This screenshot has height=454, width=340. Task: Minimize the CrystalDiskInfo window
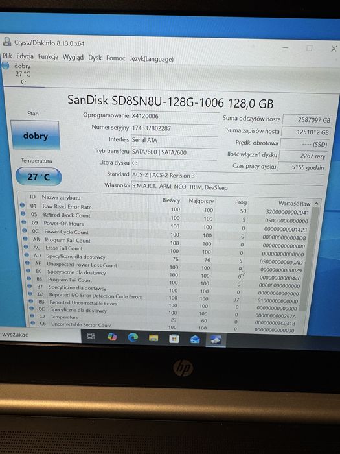click(x=286, y=47)
